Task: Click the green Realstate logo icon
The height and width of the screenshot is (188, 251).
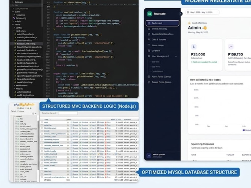Action: point(150,14)
